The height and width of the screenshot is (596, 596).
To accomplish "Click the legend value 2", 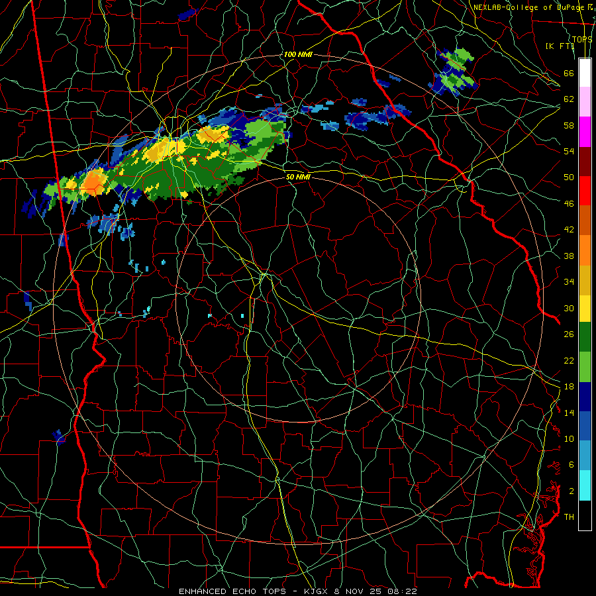I will click(571, 491).
